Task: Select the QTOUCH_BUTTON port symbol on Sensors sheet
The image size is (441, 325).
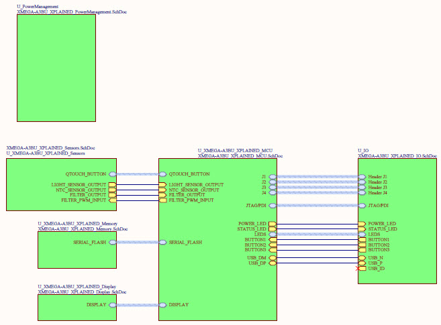Action: (113, 174)
